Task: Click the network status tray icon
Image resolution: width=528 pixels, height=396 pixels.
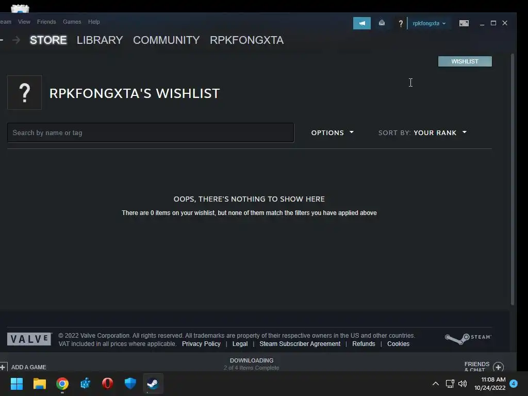Action: (450, 384)
